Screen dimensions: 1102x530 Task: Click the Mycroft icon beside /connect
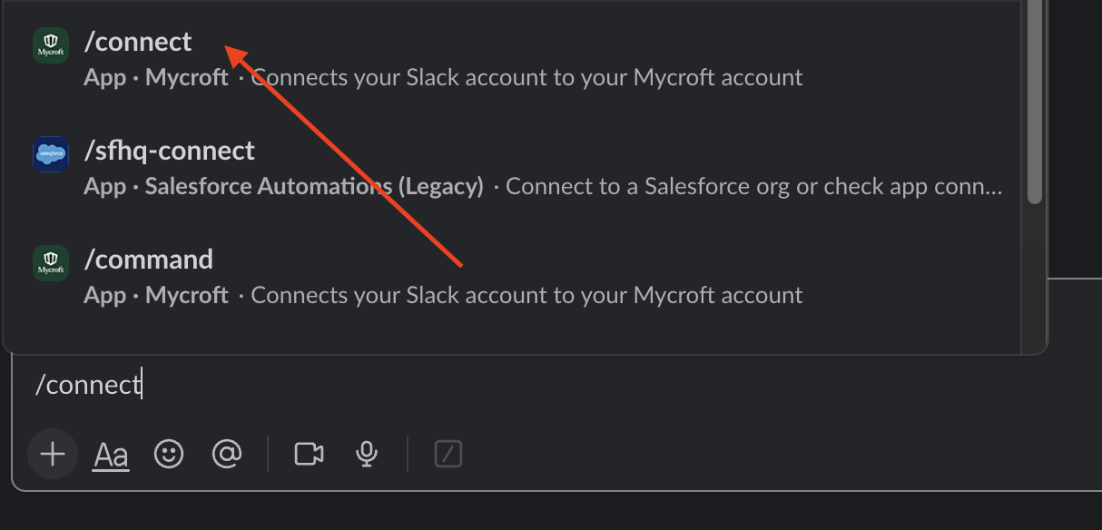coord(51,45)
